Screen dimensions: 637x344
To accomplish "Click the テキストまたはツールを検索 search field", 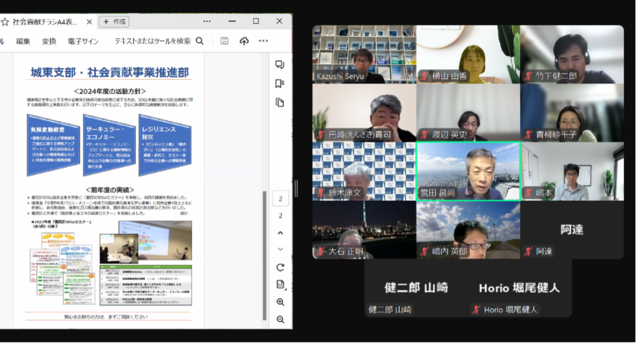I will click(152, 41).
